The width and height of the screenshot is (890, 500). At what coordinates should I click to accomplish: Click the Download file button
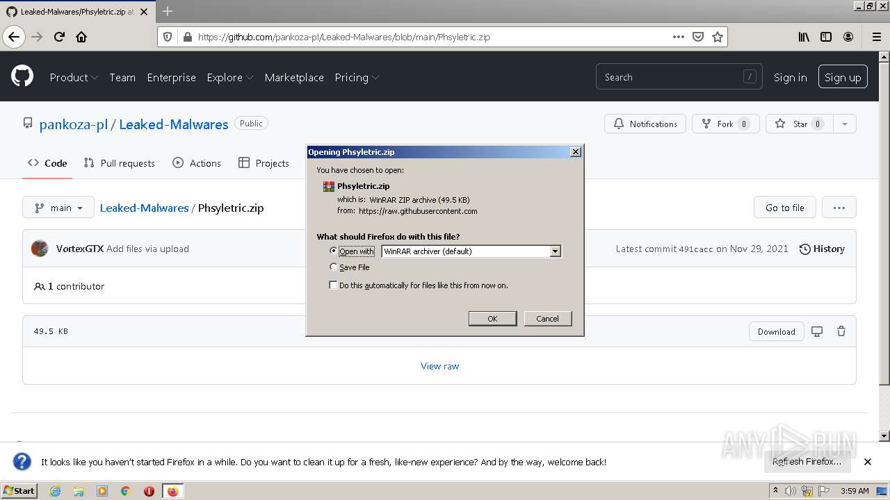point(777,331)
